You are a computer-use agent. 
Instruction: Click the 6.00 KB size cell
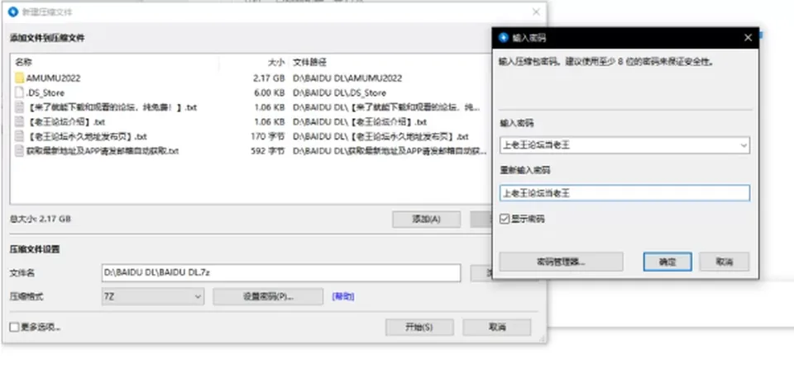tap(269, 93)
